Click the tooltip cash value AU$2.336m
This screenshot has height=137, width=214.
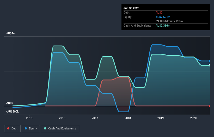pos(163,26)
